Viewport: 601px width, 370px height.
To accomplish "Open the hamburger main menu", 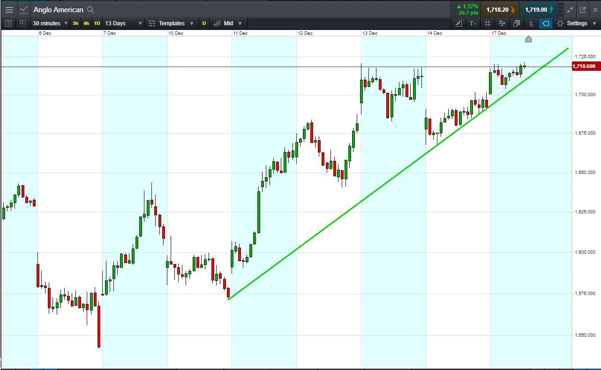I will (x=9, y=9).
